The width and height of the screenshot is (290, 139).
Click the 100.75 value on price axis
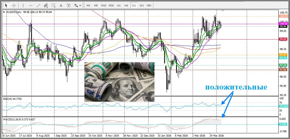[x=284, y=13]
